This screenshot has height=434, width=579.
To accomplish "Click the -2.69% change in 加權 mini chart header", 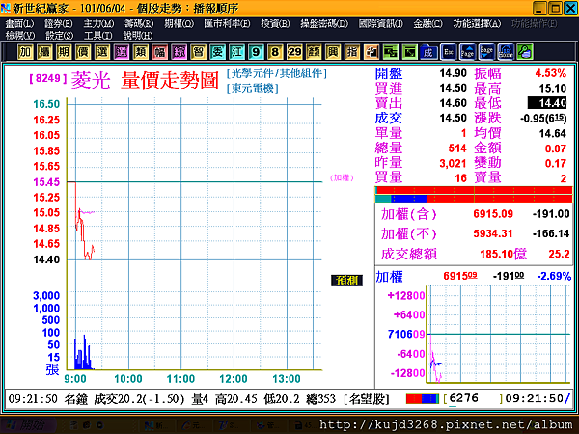I will [x=554, y=276].
